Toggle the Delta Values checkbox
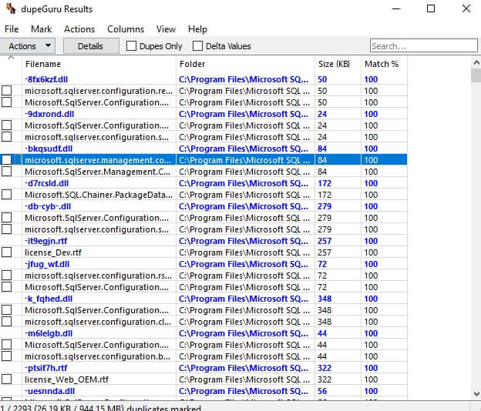 click(198, 46)
